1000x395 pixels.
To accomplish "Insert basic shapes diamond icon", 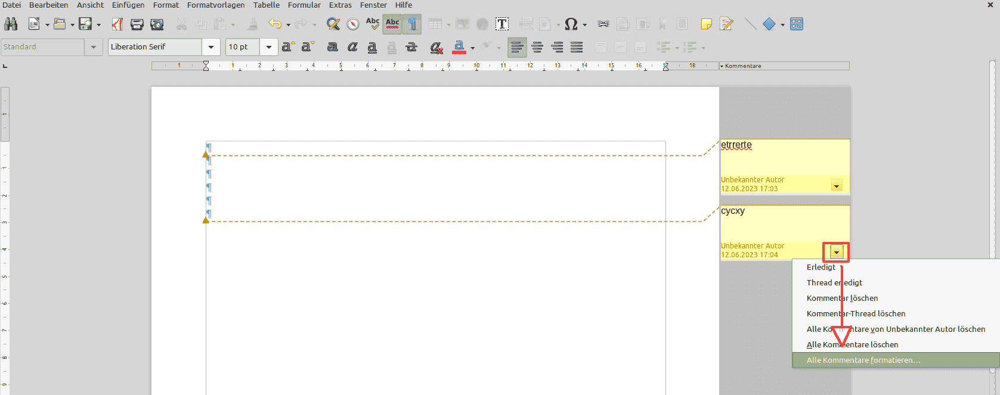I will click(x=769, y=24).
